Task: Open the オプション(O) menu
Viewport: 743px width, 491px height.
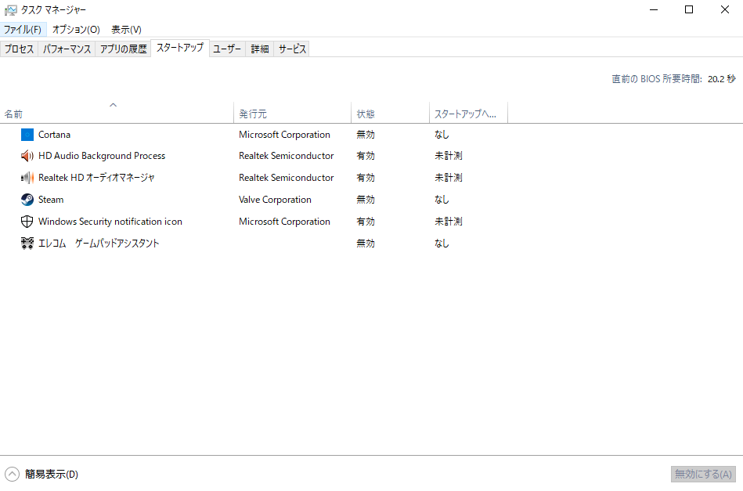Action: pyautogui.click(x=76, y=30)
